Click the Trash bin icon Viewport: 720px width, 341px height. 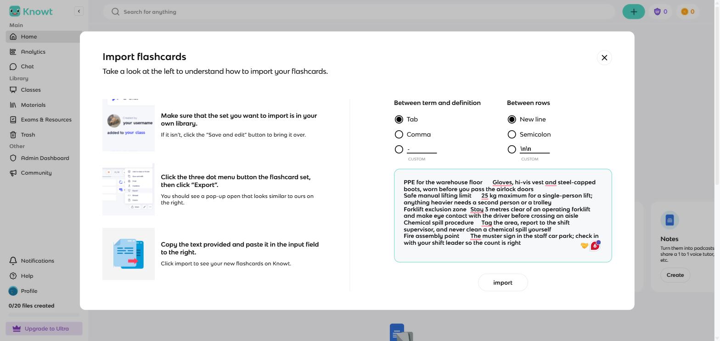point(13,135)
